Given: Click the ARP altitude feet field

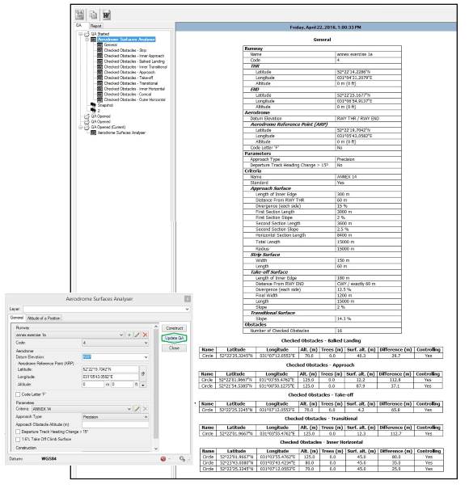Looking at the screenshot, I should [x=122, y=385].
